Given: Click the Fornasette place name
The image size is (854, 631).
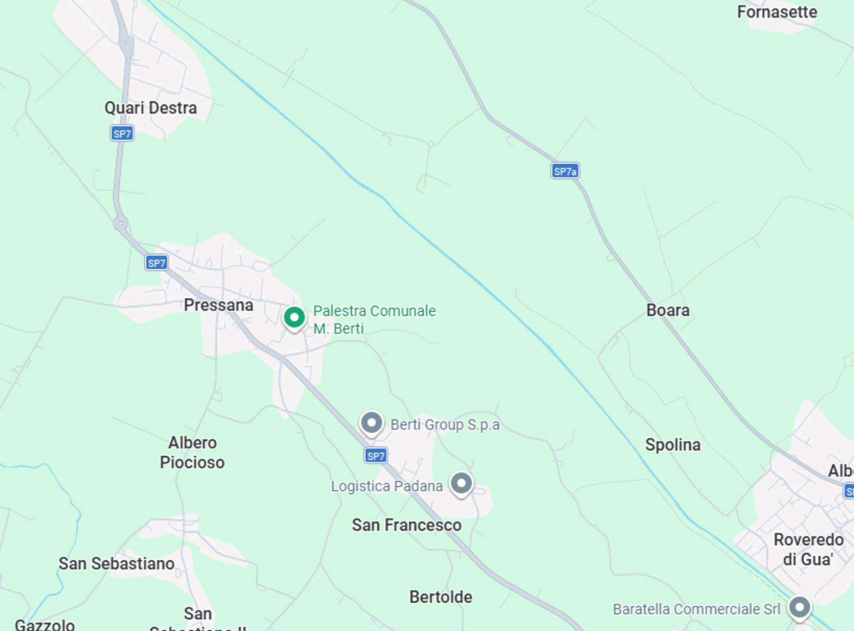Looking at the screenshot, I should point(777,12).
